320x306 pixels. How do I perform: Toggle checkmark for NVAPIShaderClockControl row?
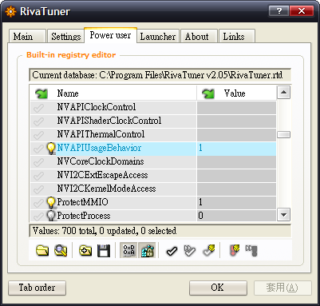coord(39,121)
